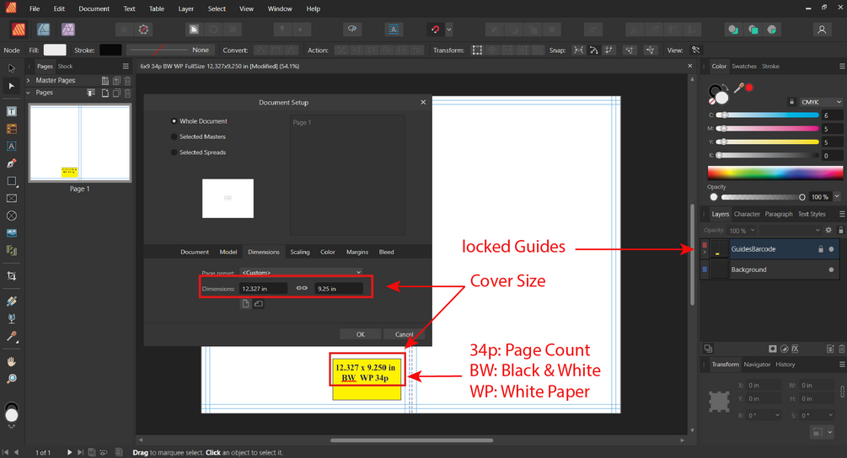Screen dimensions: 847x458
Task: Select the Selected Spreads radio button
Action: [x=174, y=152]
